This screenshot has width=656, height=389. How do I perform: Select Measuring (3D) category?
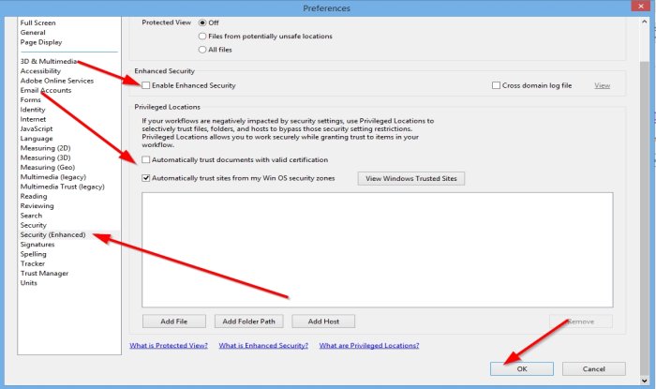point(45,157)
